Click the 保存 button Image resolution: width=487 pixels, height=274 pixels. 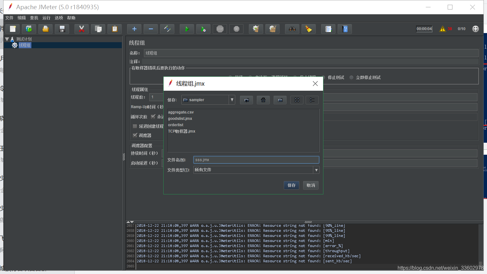291,185
